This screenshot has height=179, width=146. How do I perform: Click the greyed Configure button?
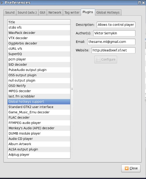coord(106,60)
